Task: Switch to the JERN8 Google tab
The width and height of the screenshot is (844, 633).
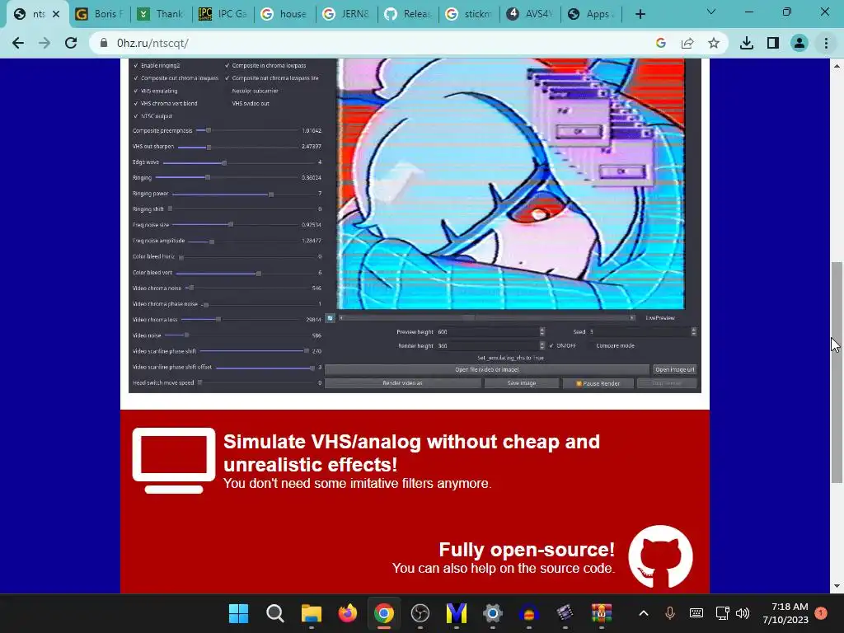Action: (x=345, y=14)
